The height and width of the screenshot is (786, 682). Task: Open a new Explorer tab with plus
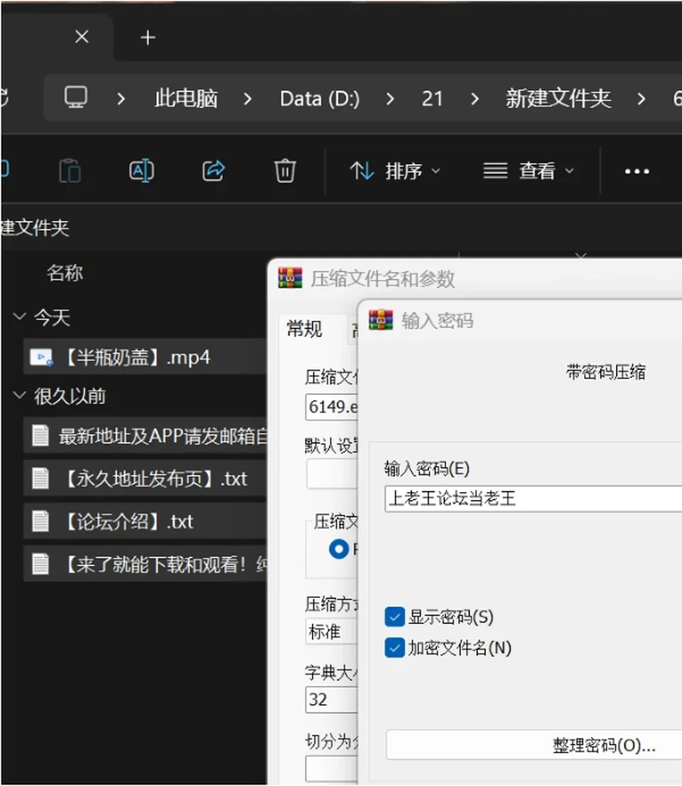point(148,38)
